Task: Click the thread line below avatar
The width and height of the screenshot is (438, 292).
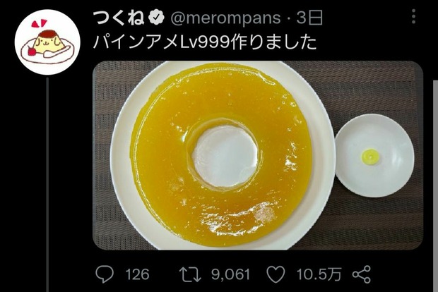Action: click(x=47, y=184)
